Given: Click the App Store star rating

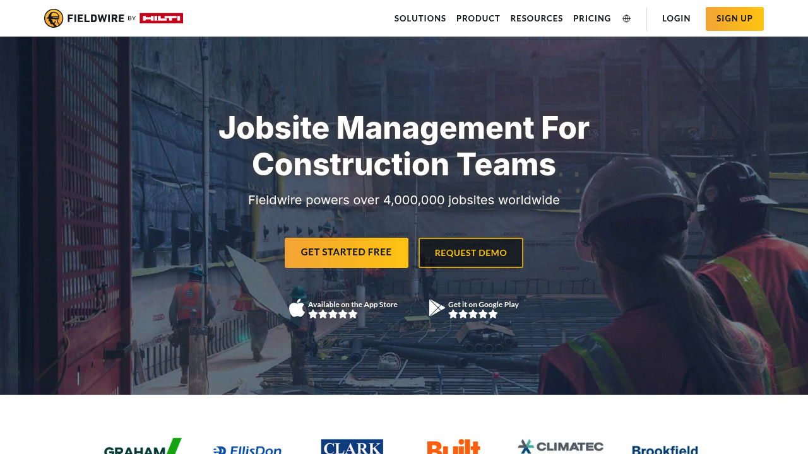Looking at the screenshot, I should coord(332,313).
